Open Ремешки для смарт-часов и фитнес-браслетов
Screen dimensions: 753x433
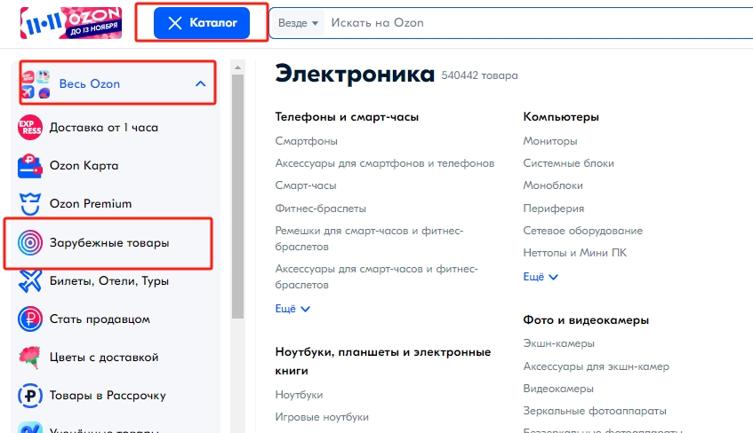click(369, 239)
